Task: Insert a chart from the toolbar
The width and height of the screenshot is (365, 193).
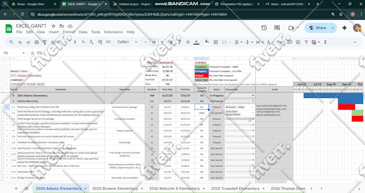Action: pos(298,42)
